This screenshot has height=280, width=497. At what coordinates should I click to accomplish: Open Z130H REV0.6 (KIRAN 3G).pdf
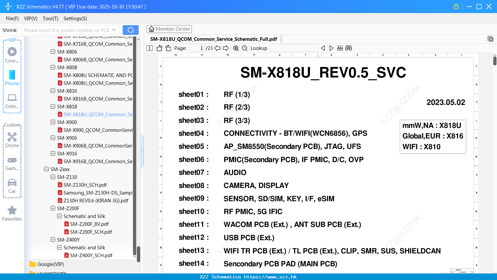[96, 200]
